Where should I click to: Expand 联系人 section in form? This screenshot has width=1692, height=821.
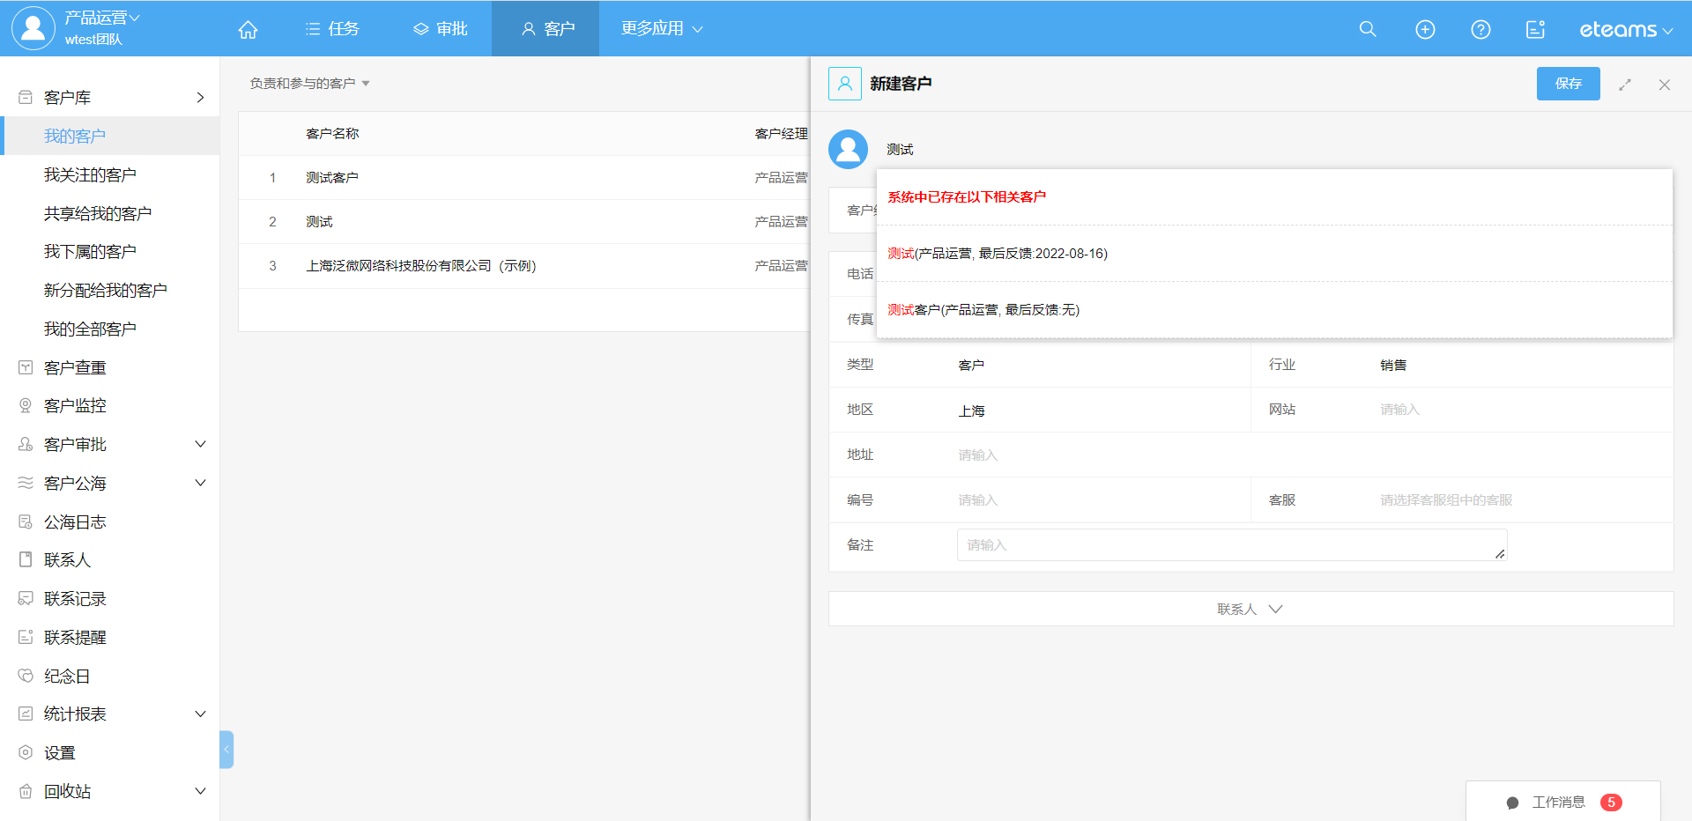tap(1250, 609)
